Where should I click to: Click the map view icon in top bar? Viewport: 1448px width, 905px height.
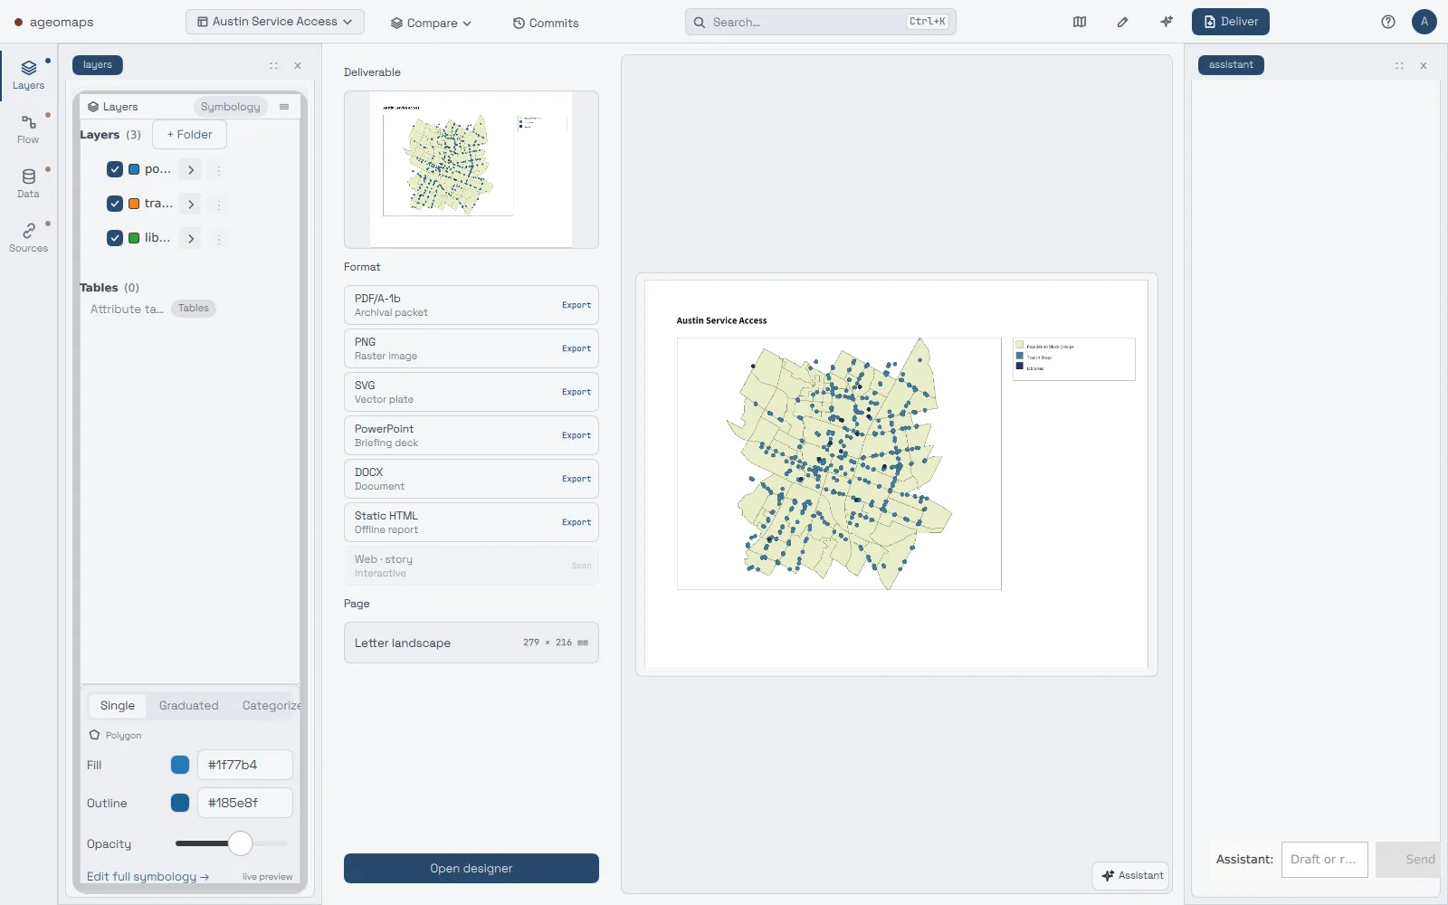tap(1080, 22)
